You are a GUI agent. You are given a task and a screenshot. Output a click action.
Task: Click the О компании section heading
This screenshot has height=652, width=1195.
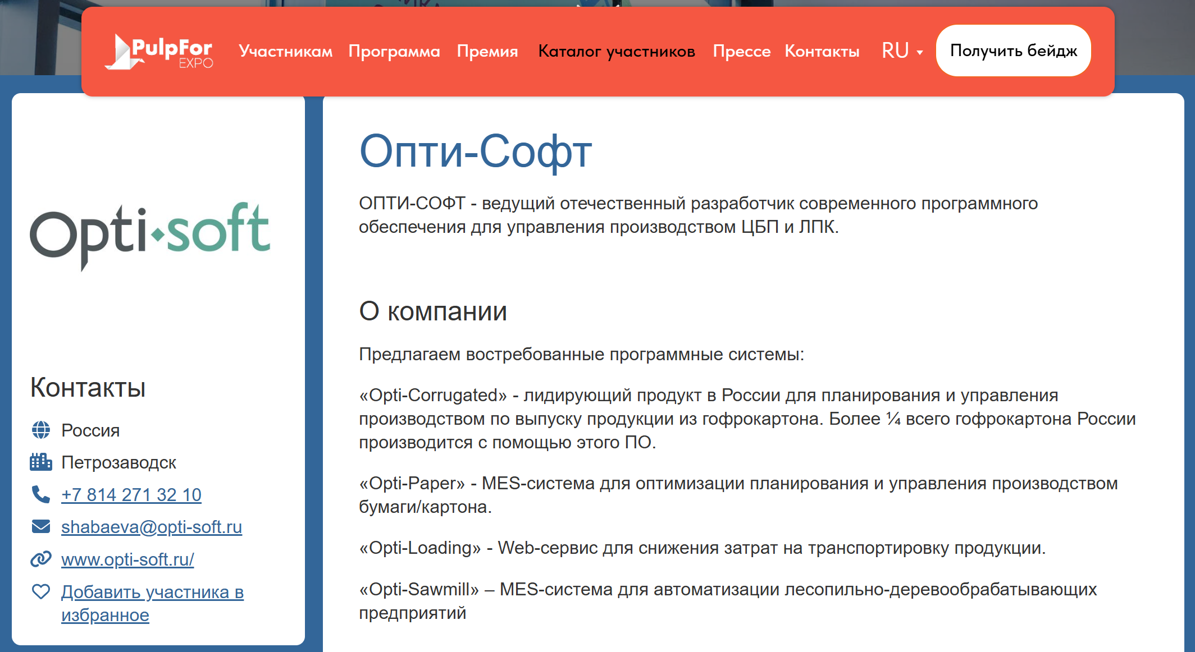(x=433, y=311)
